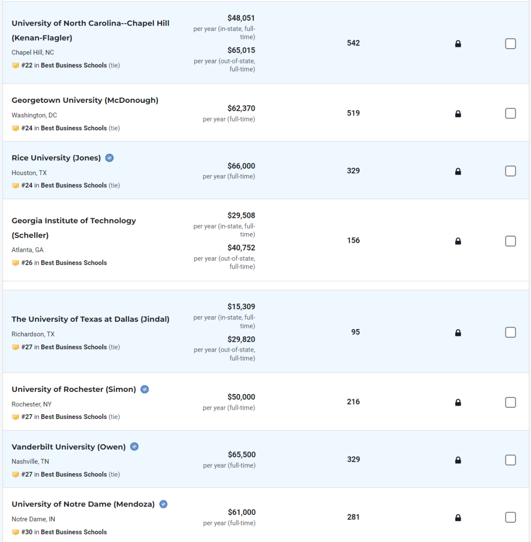Click verified badge next to University of Rochester (Simon)
Image resolution: width=531 pixels, height=542 pixels.
(145, 389)
